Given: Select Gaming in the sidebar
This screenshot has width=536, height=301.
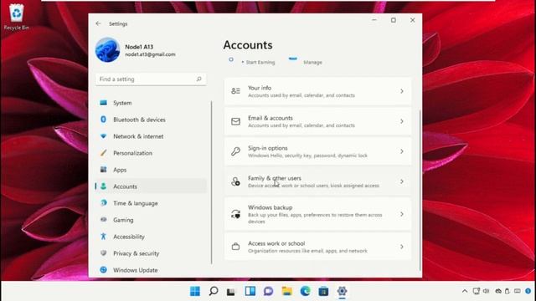Looking at the screenshot, I should (x=151, y=220).
